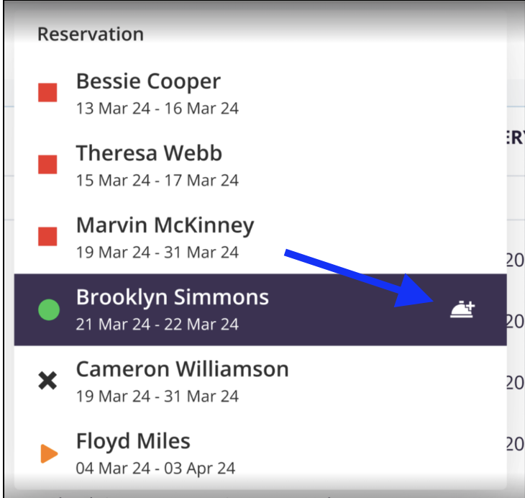
Task: Click orange play arrow beside Floyd Miles
Action: [48, 453]
